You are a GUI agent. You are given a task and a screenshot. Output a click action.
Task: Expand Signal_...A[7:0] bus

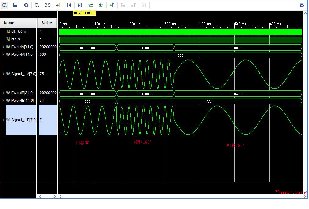point(3,74)
